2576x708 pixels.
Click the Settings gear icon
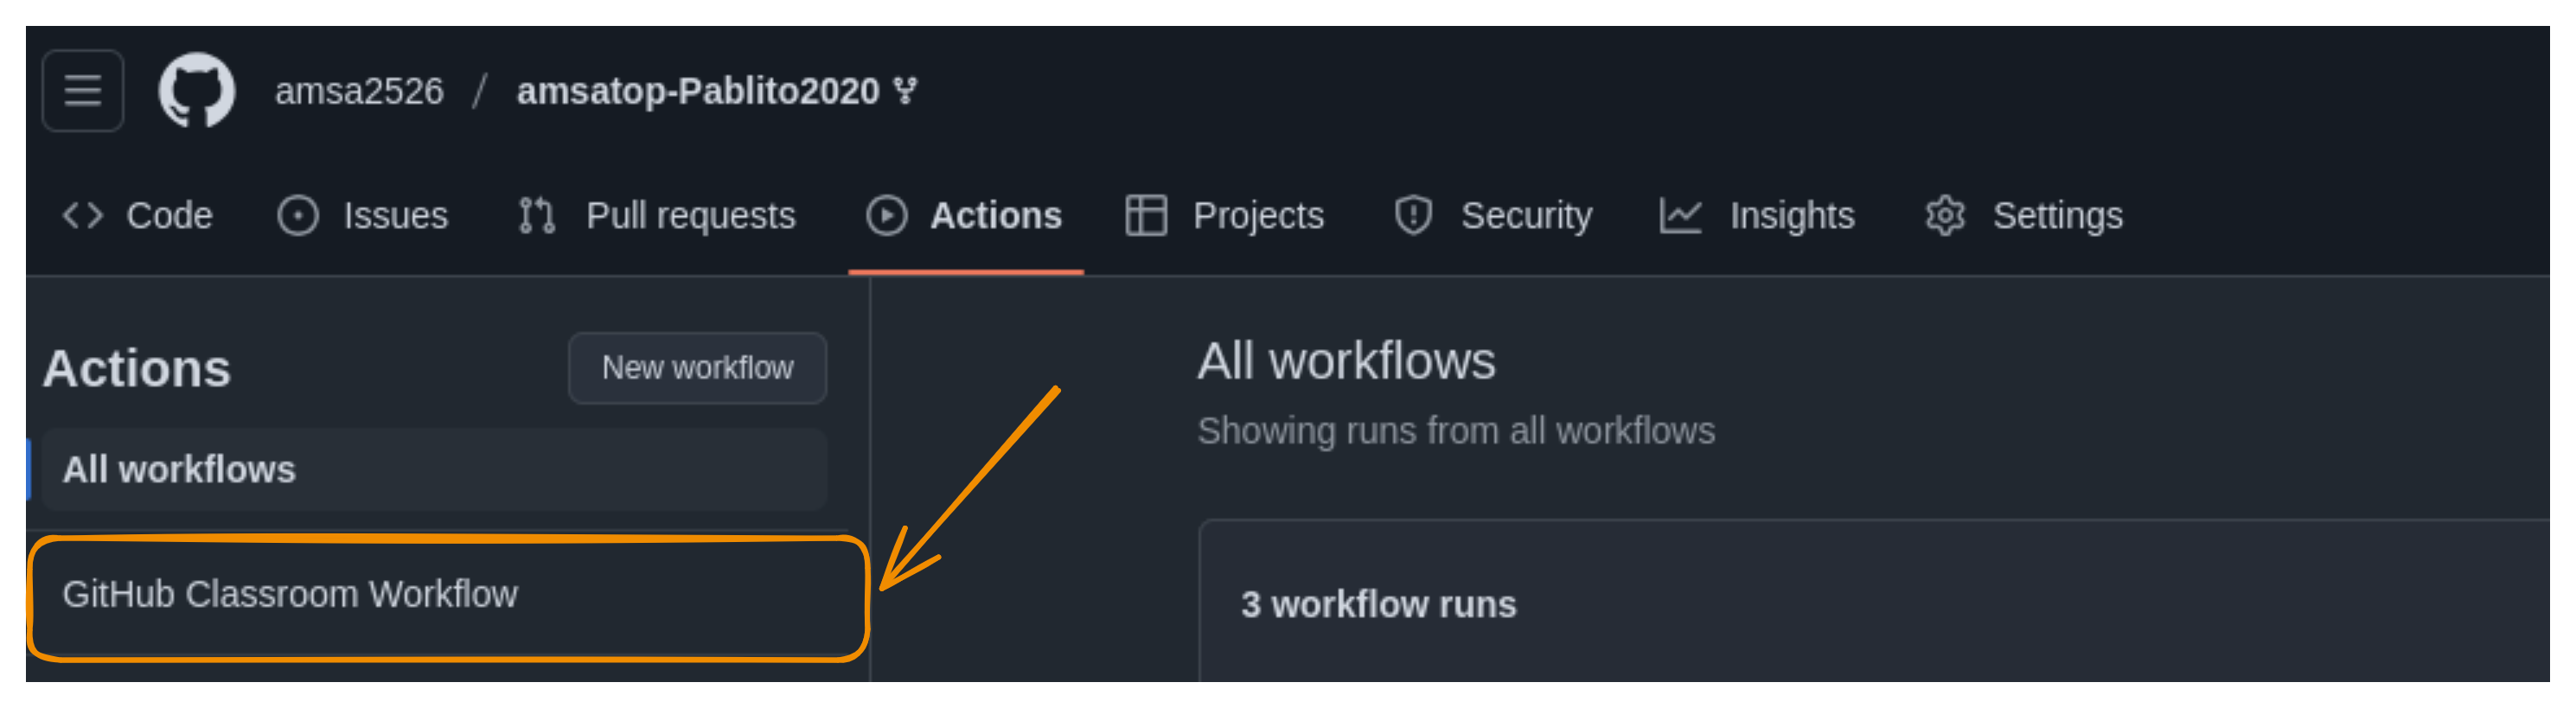point(1945,216)
